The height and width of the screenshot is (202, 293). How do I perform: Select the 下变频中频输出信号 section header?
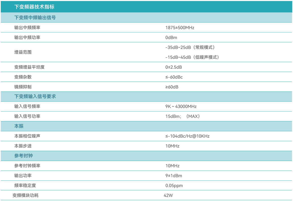35,18
